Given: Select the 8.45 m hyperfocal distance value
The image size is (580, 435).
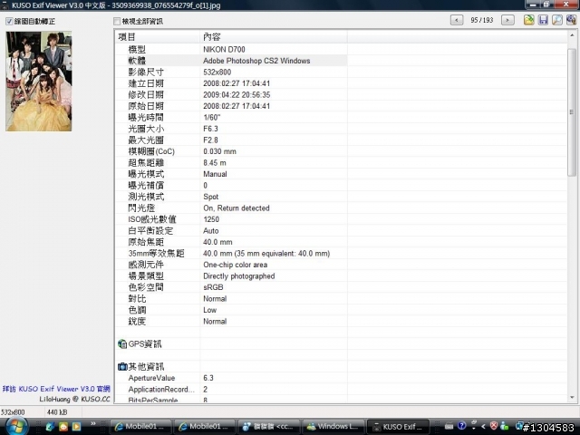Looking at the screenshot, I should click(215, 163).
